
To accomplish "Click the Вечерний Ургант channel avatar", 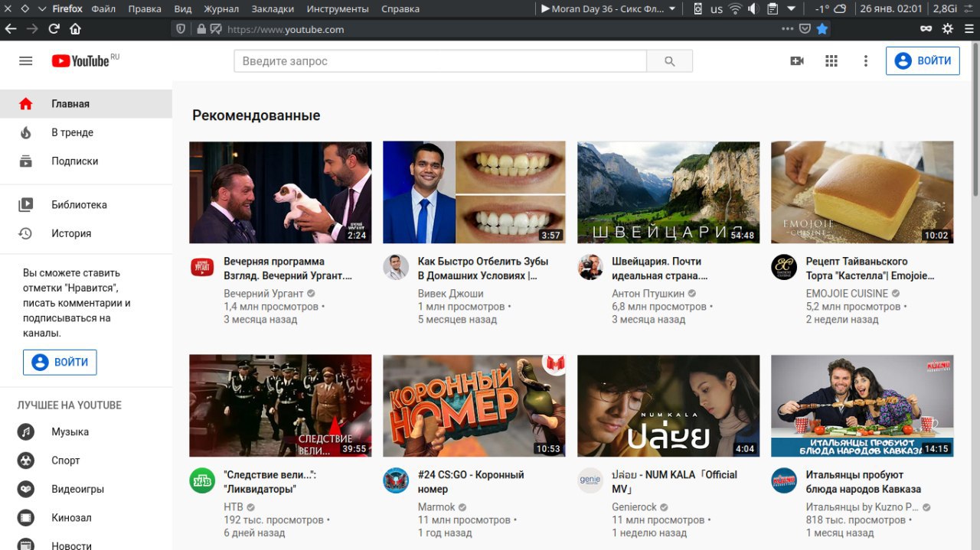I will tap(202, 268).
